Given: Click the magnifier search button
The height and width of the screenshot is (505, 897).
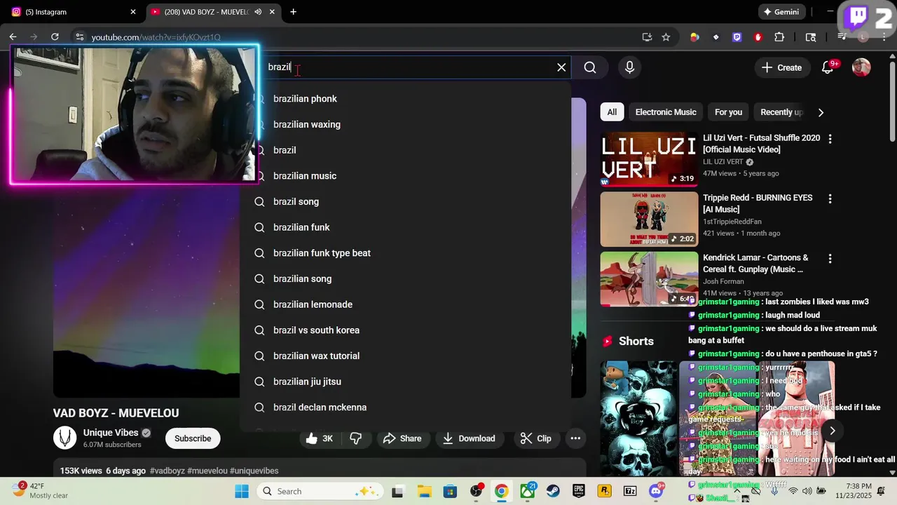Looking at the screenshot, I should (590, 67).
